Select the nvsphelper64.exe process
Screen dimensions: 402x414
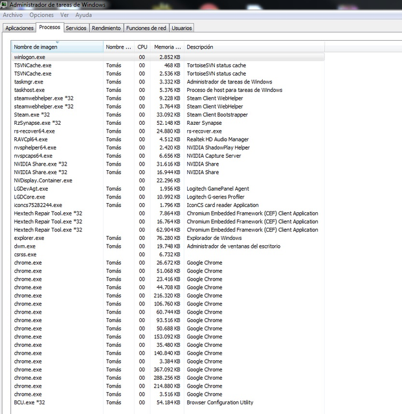tap(168, 147)
